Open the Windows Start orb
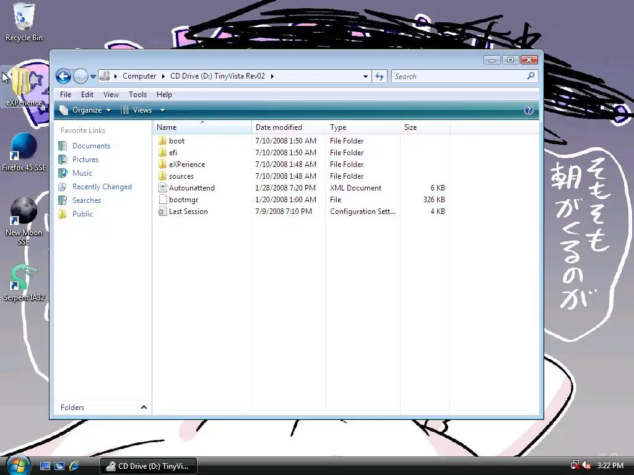 [x=18, y=465]
